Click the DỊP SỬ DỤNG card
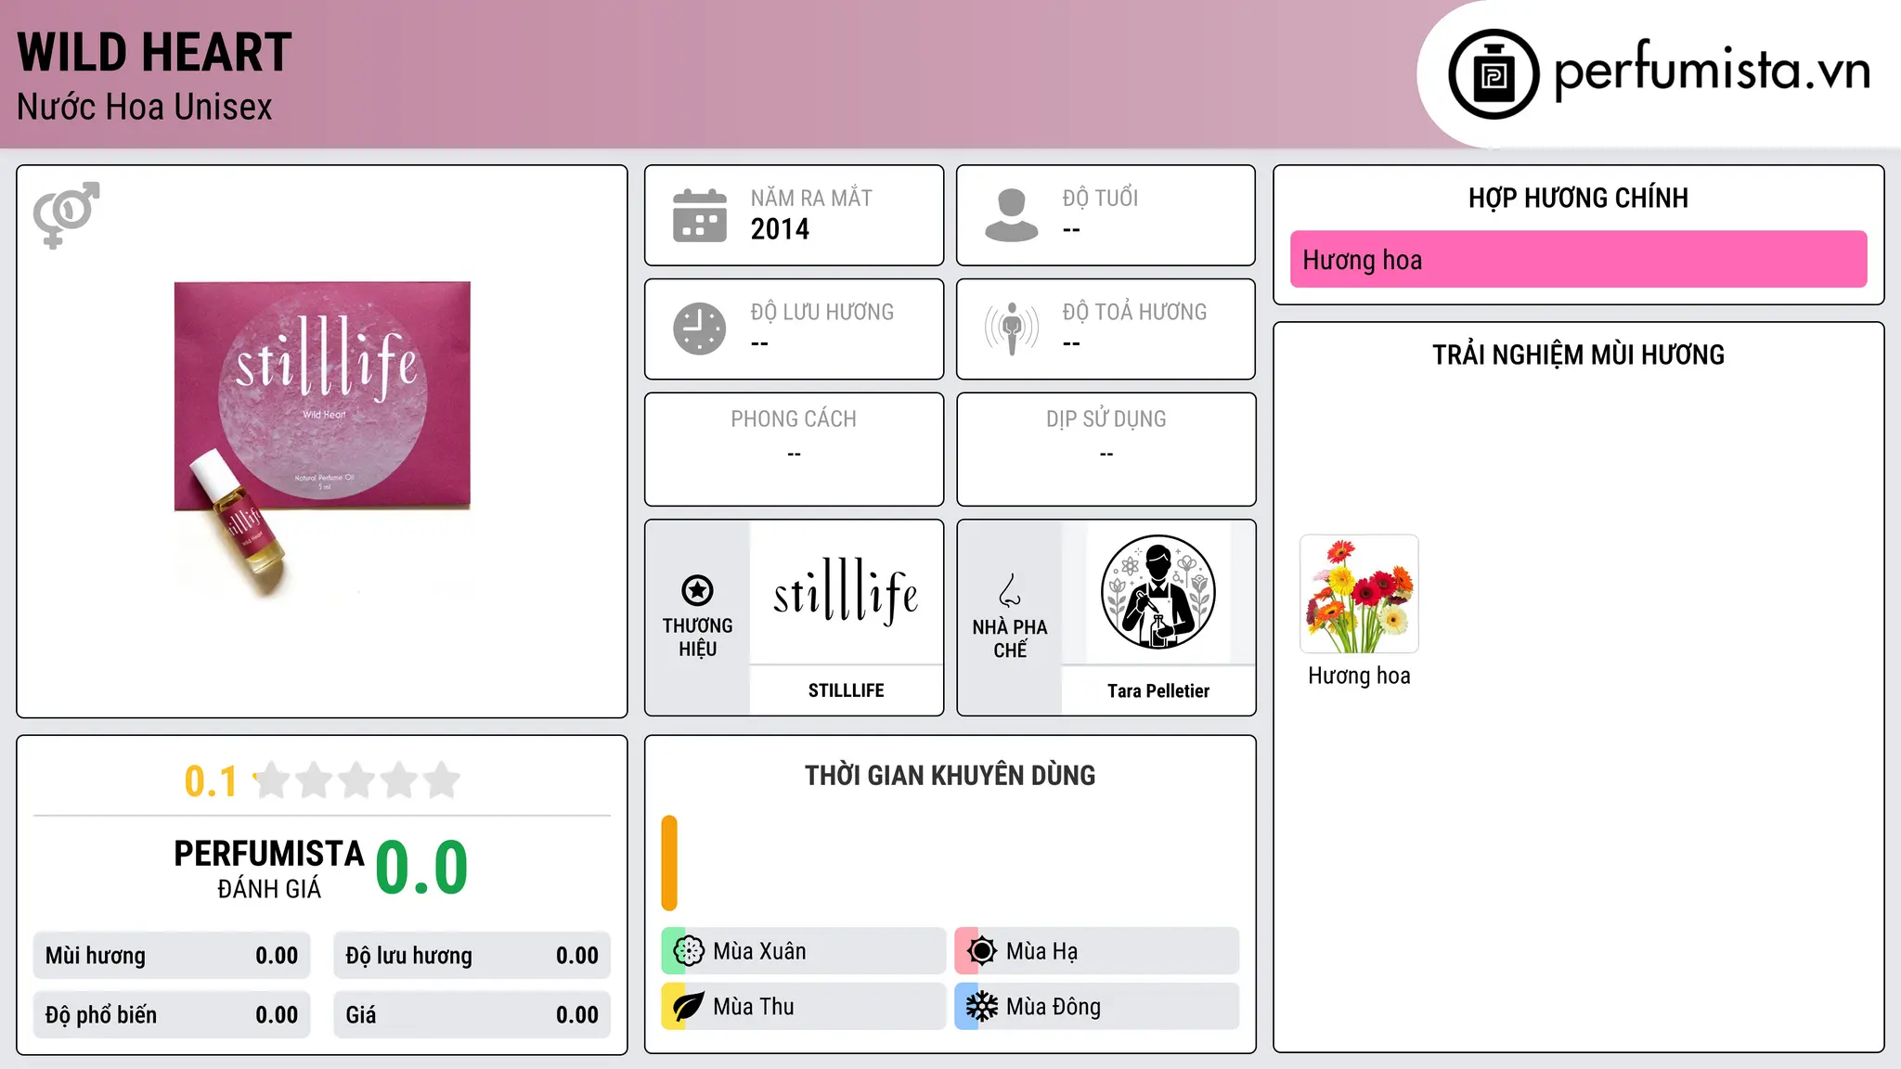 point(1106,449)
